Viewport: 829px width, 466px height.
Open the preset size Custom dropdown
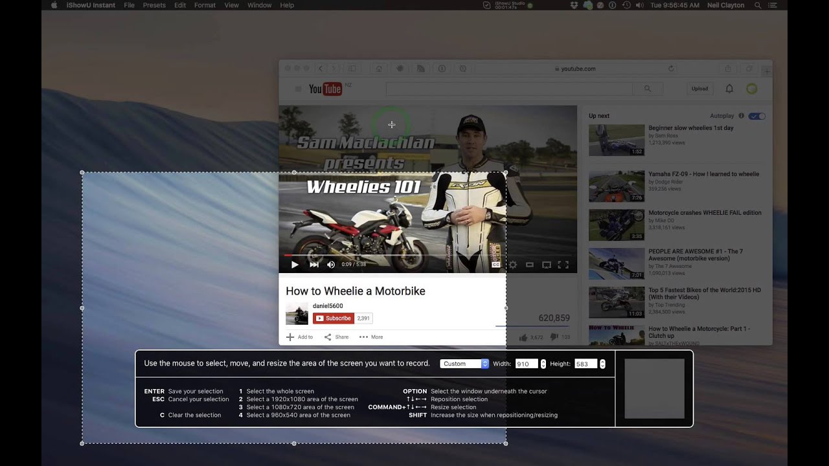pos(464,364)
